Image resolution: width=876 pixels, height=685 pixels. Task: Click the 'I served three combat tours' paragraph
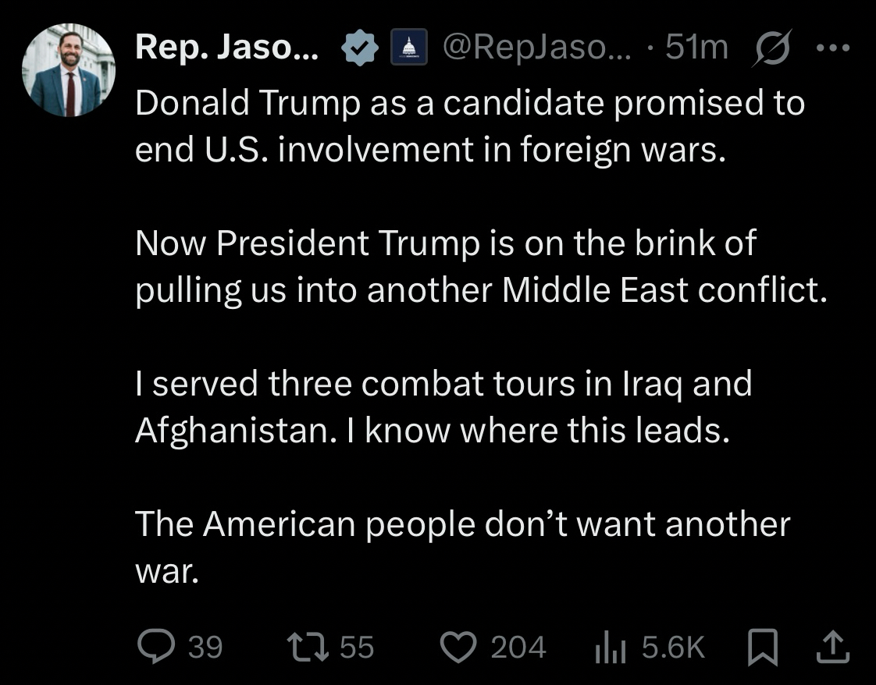tap(443, 407)
